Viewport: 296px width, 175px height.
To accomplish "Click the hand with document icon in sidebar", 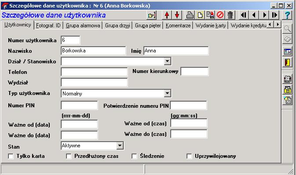I will pyautogui.click(x=287, y=100).
